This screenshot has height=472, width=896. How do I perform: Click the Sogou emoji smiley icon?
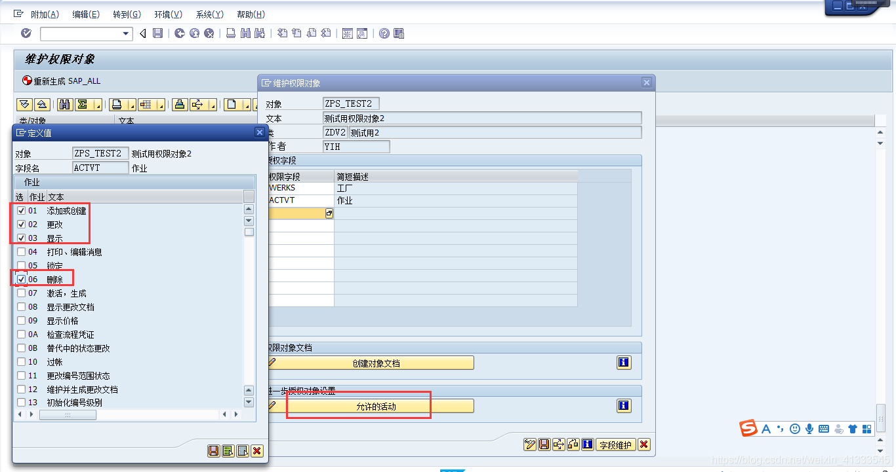pos(795,429)
